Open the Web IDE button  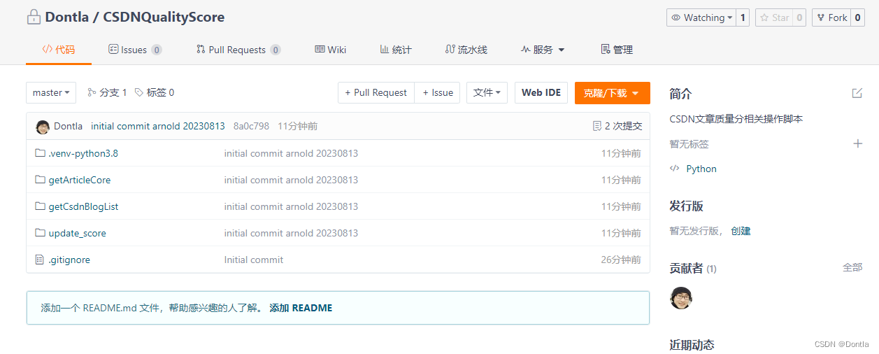[x=541, y=92]
